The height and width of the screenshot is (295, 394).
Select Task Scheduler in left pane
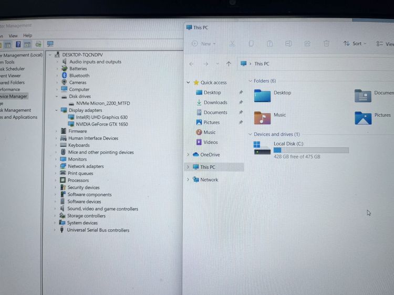tap(12, 69)
